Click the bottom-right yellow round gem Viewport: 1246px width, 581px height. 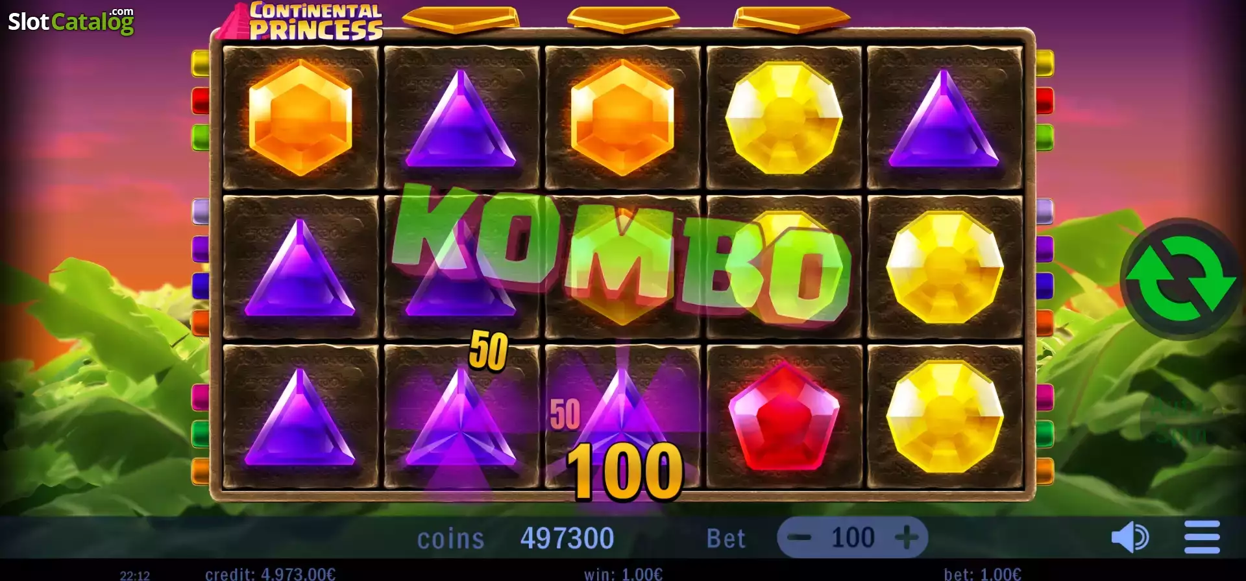tap(945, 416)
